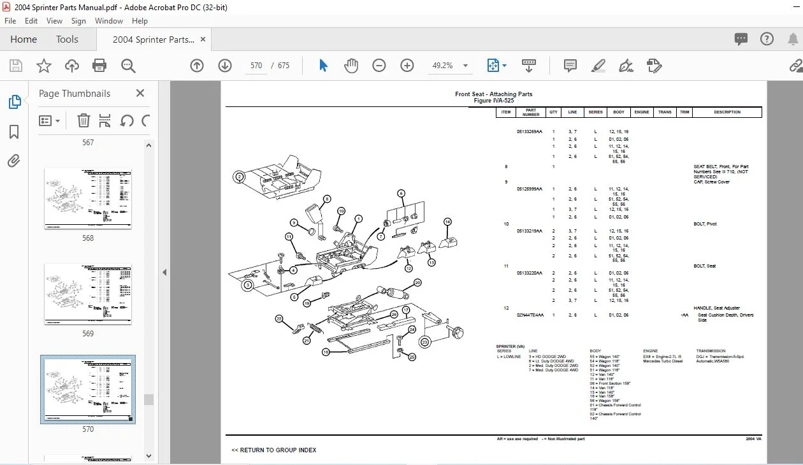This screenshot has width=803, height=465.
Task: Click the Front Seat - Attaching Parts heading
Action: (493, 94)
